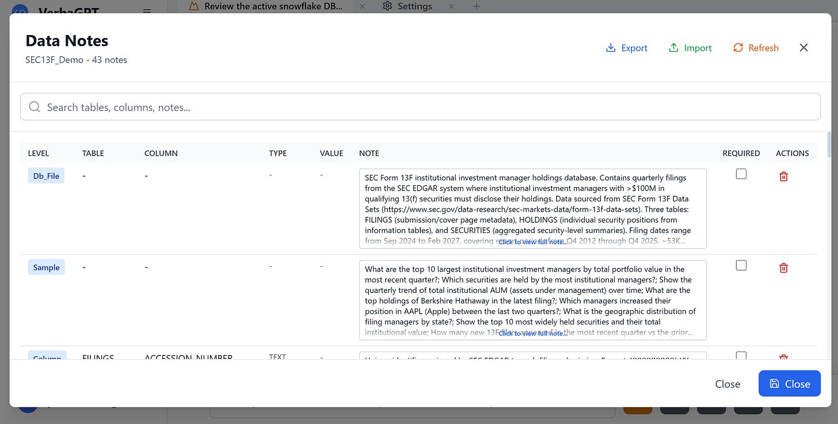Click the VALUE column header
838x424 pixels.
(x=332, y=153)
